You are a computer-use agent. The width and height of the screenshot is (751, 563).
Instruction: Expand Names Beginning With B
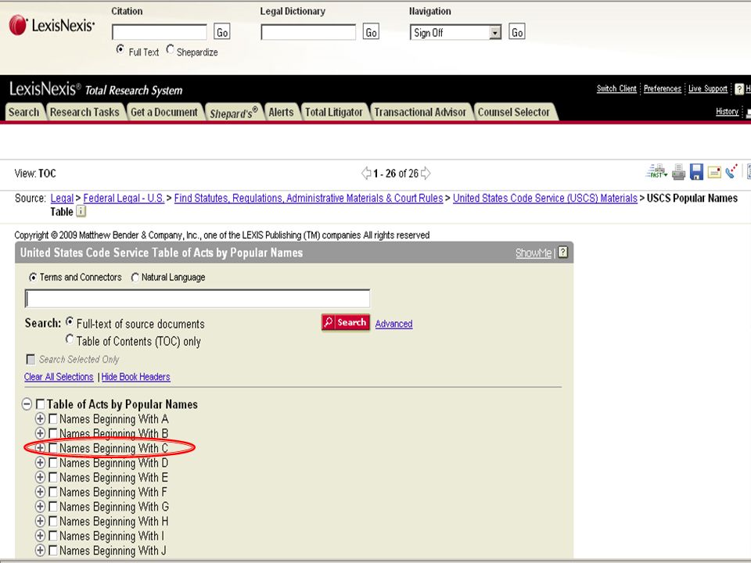(40, 433)
